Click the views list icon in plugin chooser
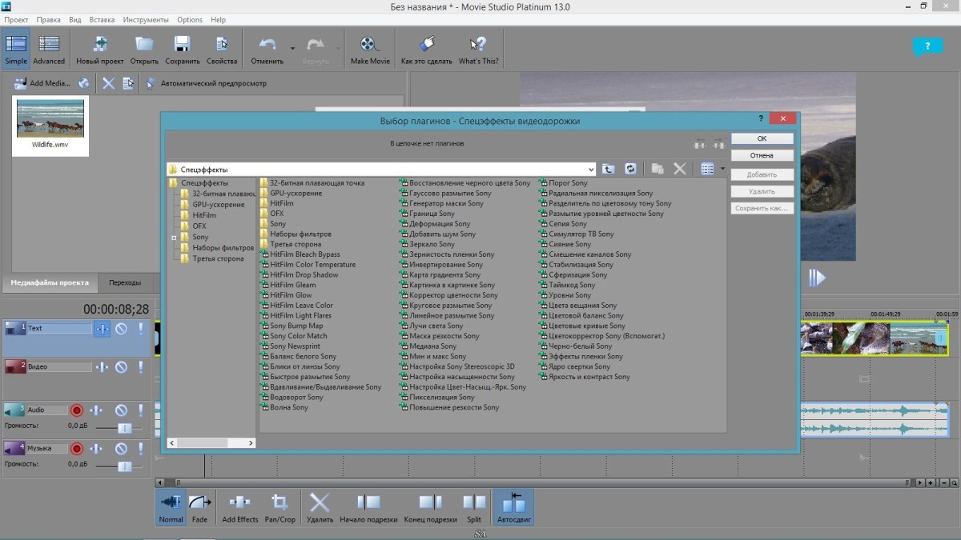This screenshot has height=540, width=961. [707, 169]
